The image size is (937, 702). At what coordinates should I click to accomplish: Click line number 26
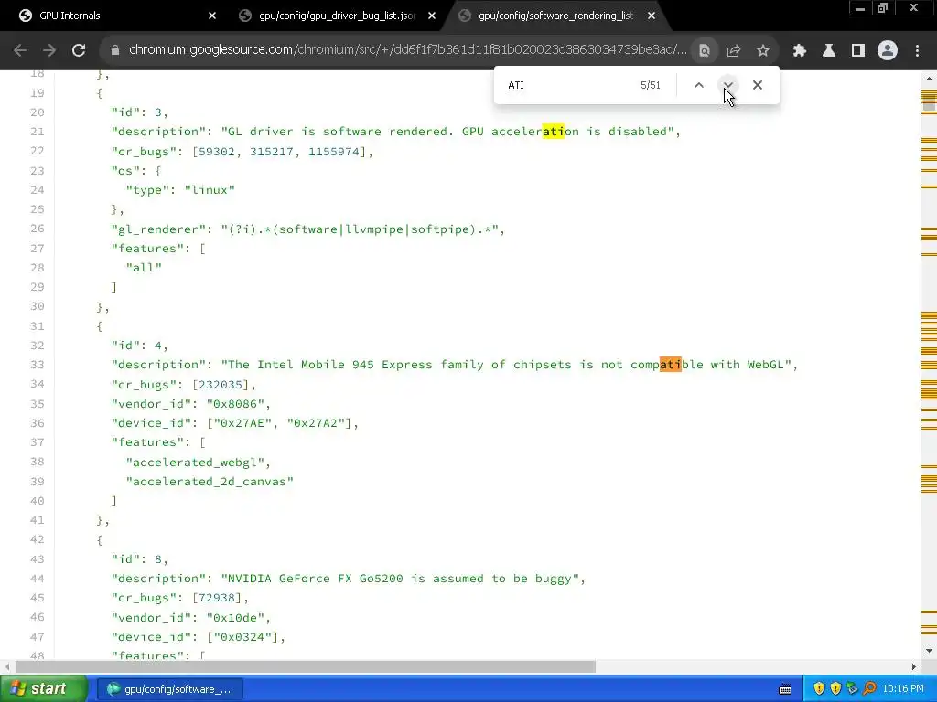(x=37, y=229)
